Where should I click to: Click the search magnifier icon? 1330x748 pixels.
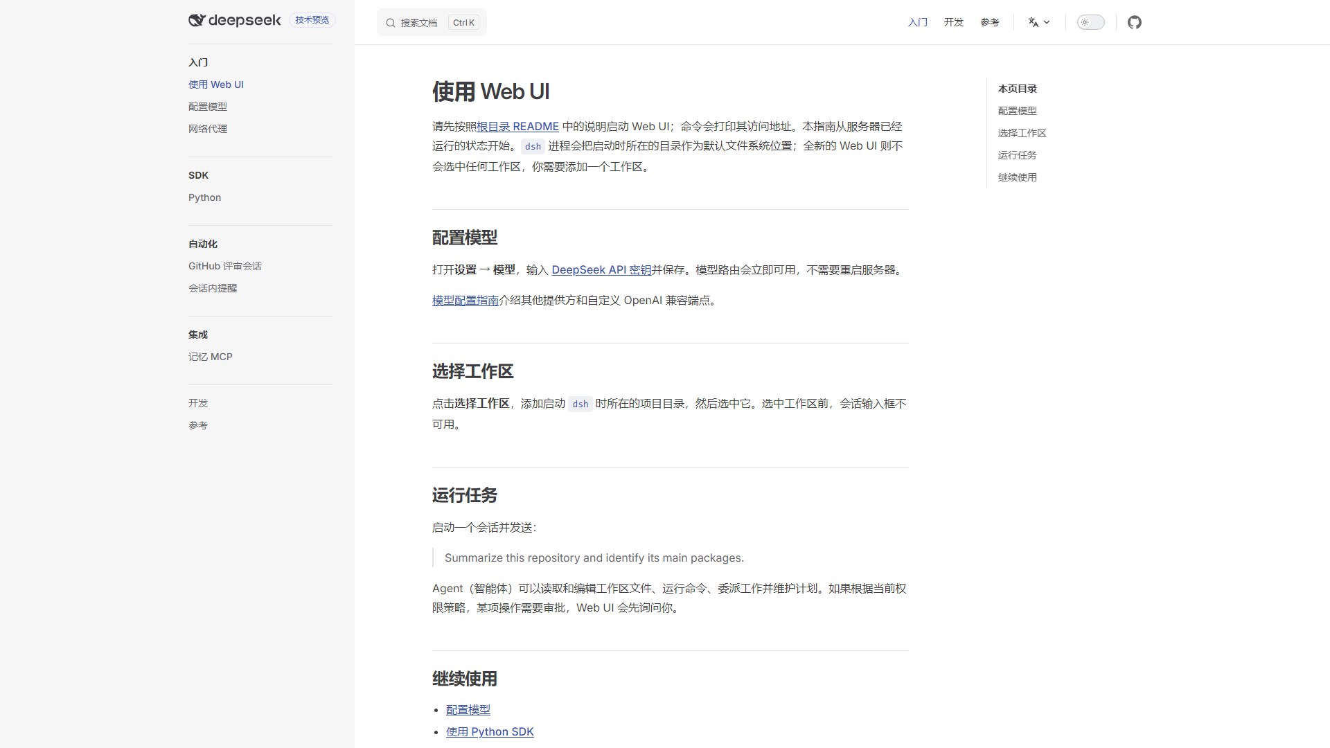point(391,23)
